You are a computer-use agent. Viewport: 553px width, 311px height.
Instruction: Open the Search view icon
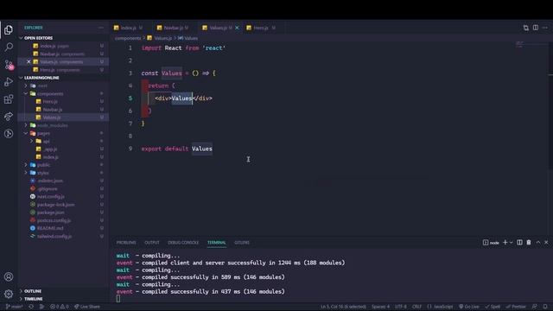(x=9, y=47)
